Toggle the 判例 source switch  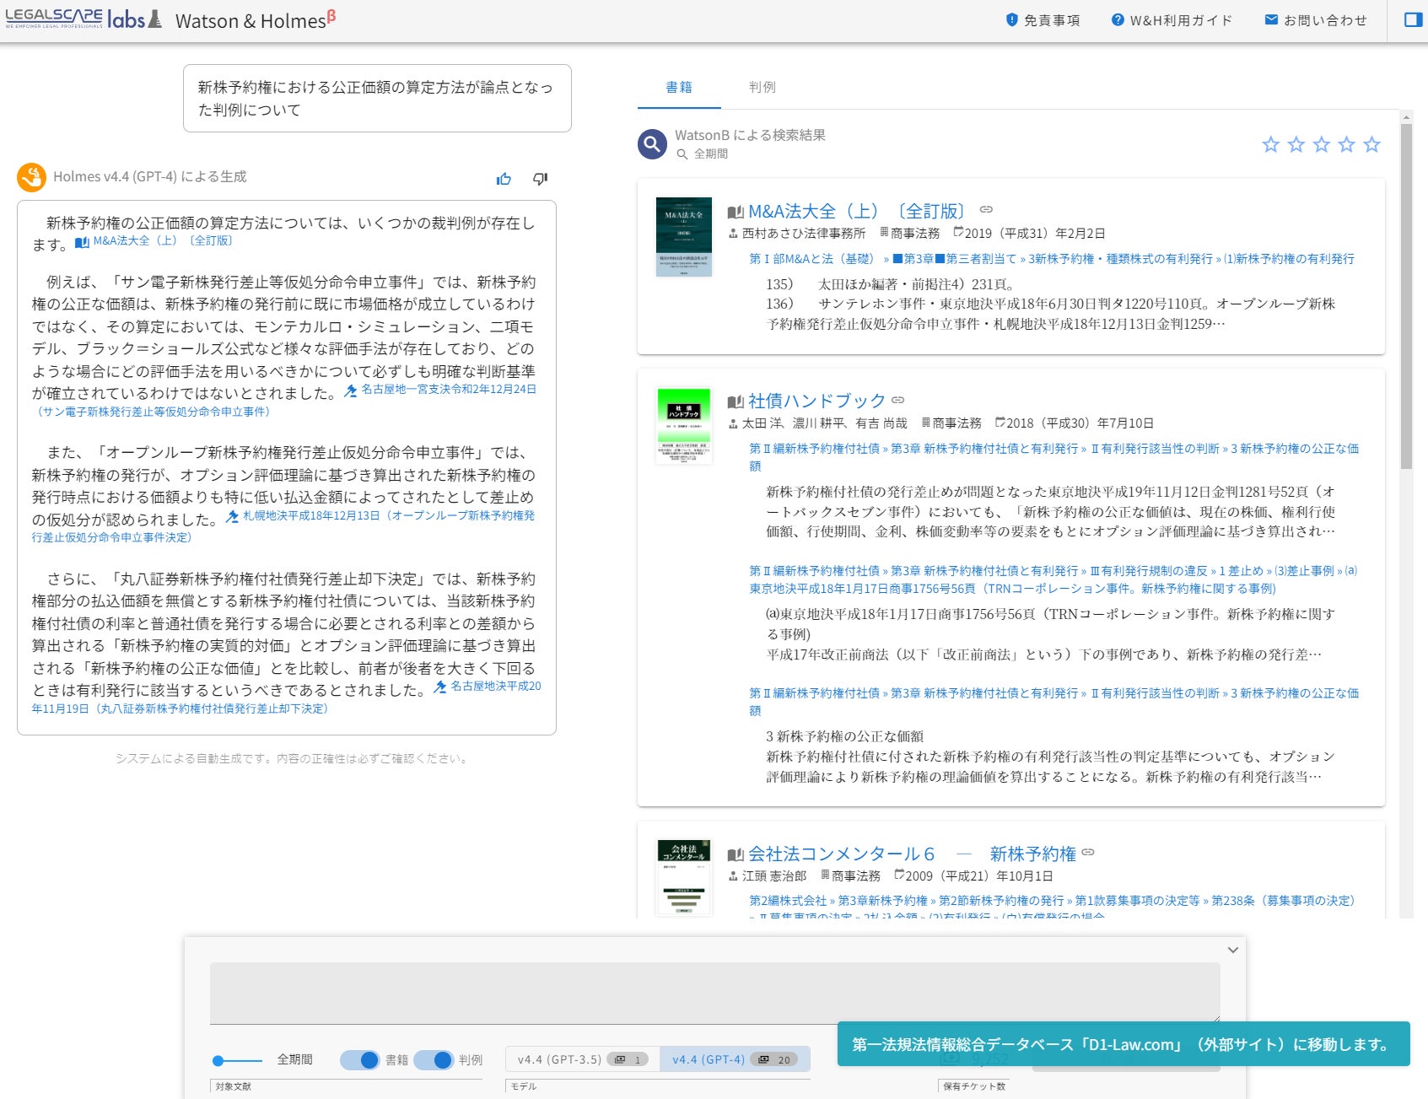coord(434,1060)
